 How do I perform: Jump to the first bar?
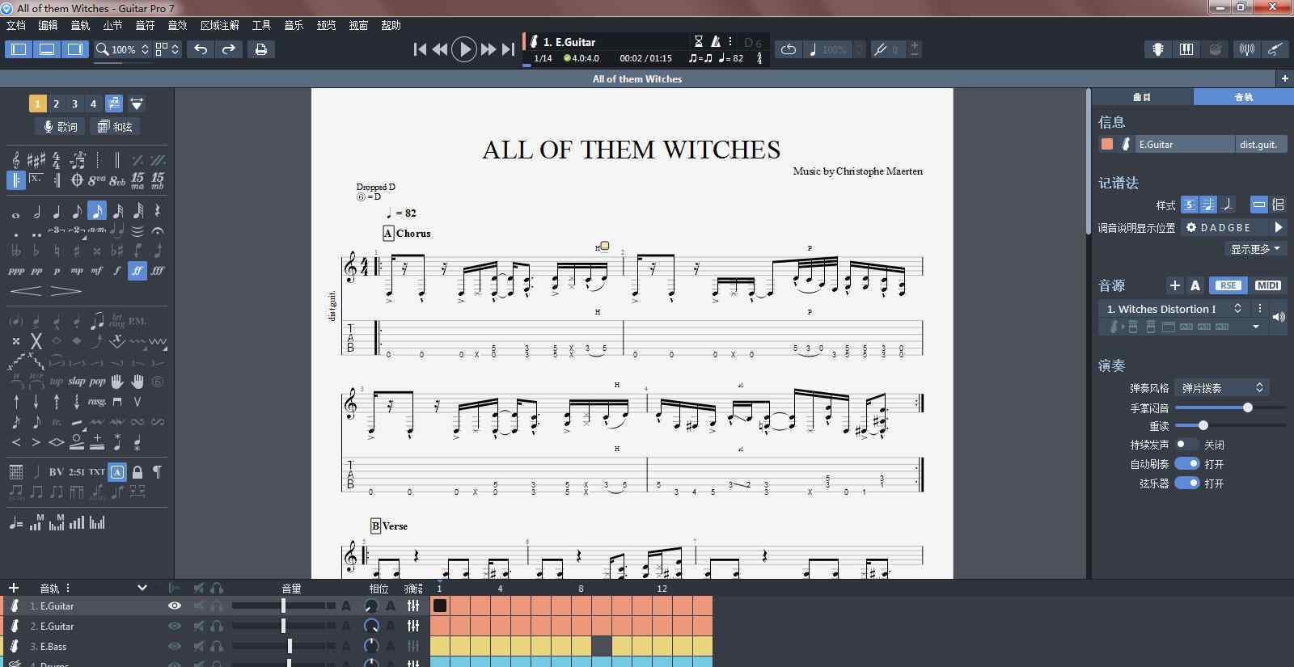(x=420, y=49)
